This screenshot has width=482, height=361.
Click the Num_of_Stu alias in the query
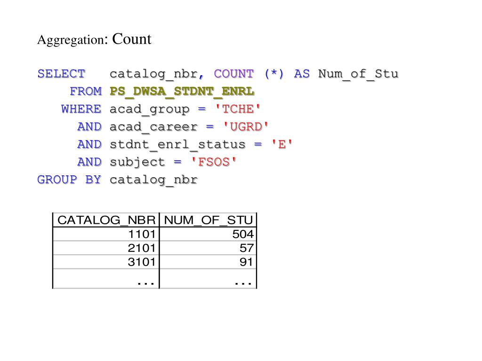pos(358,74)
